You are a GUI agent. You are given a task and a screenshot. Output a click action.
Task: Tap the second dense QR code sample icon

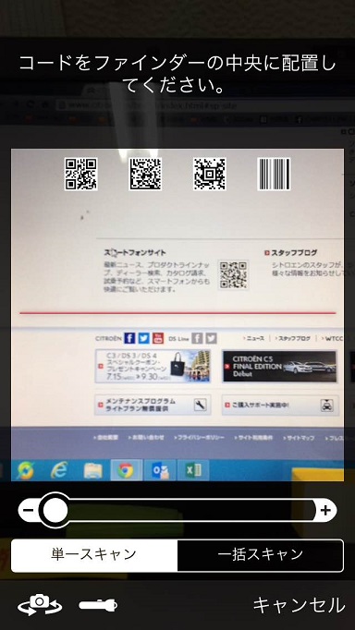tap(145, 174)
